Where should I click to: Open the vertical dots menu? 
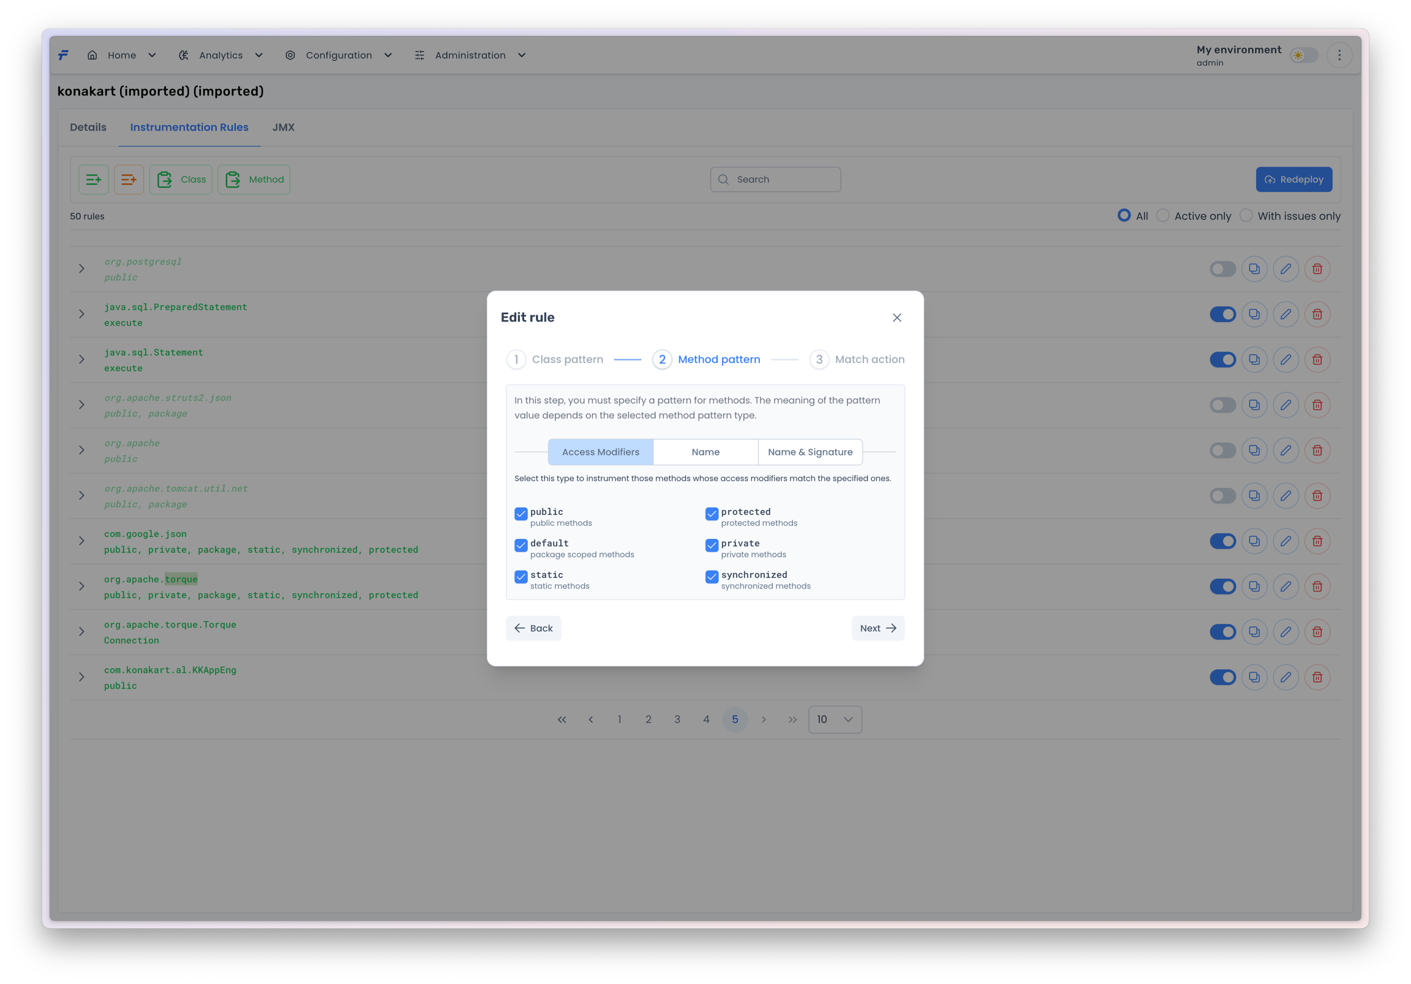click(x=1339, y=55)
